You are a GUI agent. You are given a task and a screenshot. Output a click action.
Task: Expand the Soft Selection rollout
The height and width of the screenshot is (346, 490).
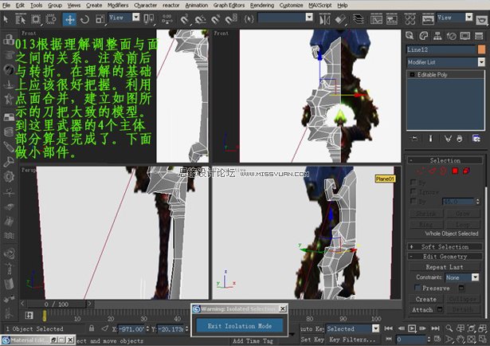tap(445, 246)
